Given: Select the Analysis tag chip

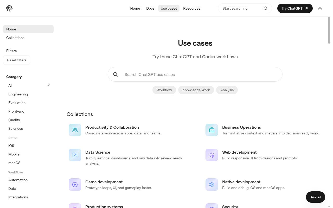Looking at the screenshot, I should pos(227,90).
